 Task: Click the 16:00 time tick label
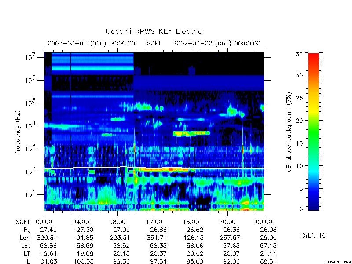pyautogui.click(x=191, y=222)
